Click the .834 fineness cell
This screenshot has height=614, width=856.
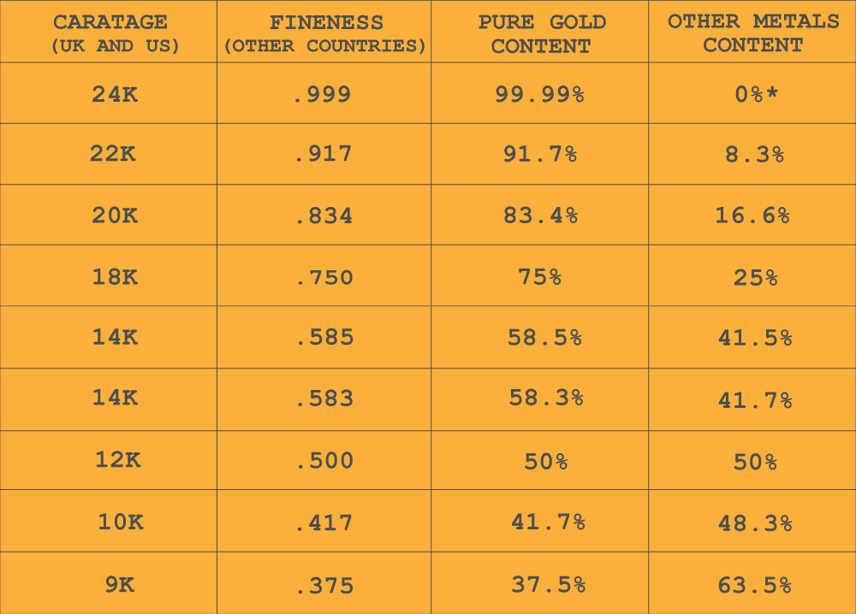click(x=324, y=216)
